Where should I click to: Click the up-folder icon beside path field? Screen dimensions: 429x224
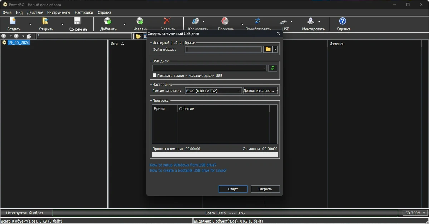tap(29, 36)
